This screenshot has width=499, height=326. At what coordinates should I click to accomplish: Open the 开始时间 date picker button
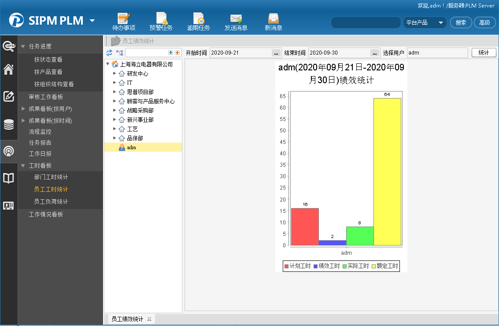[276, 53]
